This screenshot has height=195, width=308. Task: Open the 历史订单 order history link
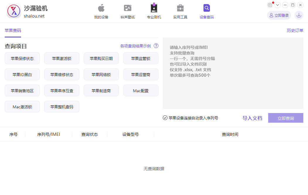[x=295, y=30]
